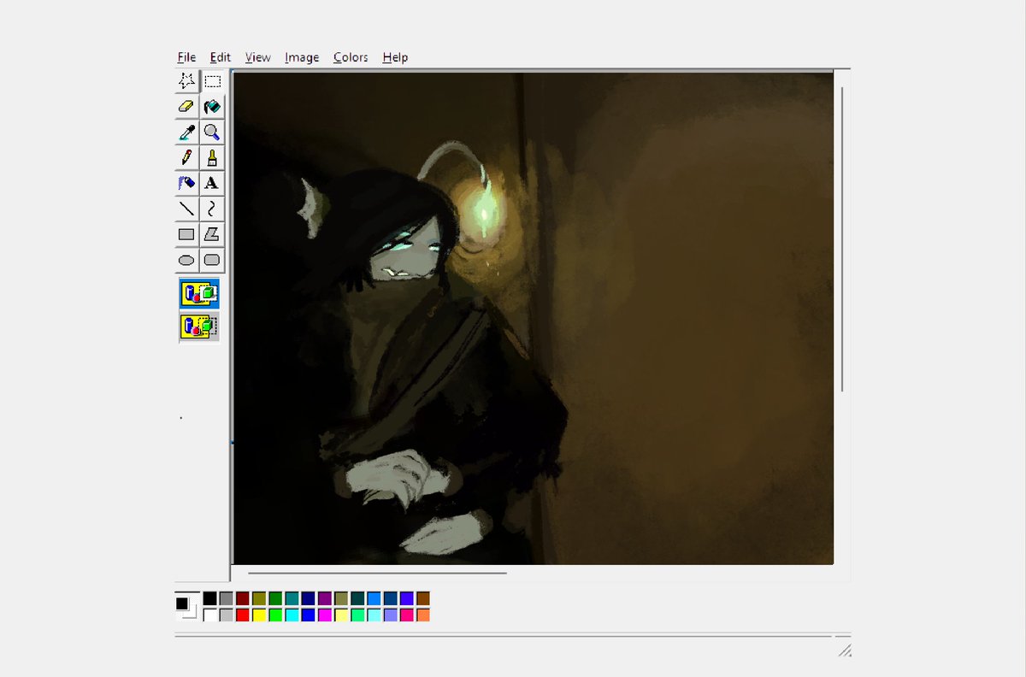Pick the navy blue palette color
Image resolution: width=1026 pixels, height=677 pixels.
(308, 598)
